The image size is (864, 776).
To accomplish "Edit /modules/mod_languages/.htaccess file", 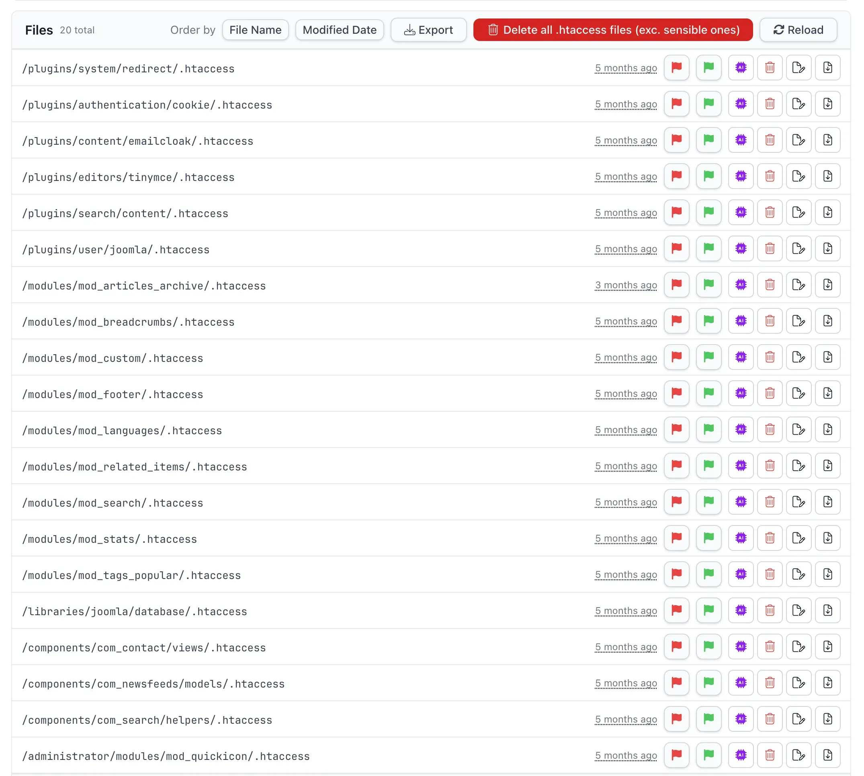I will click(799, 430).
